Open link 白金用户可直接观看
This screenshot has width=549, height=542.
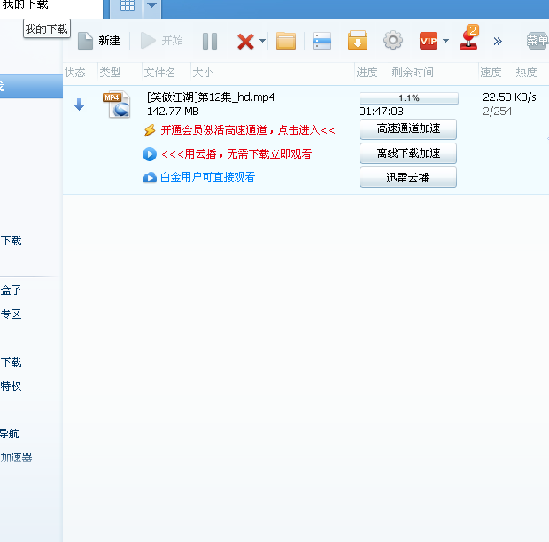(207, 177)
